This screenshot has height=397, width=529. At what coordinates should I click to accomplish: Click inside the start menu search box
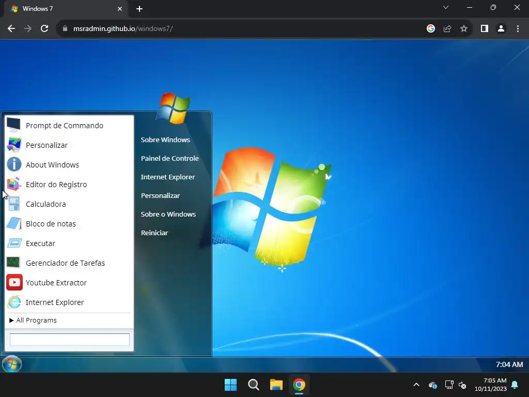point(70,340)
